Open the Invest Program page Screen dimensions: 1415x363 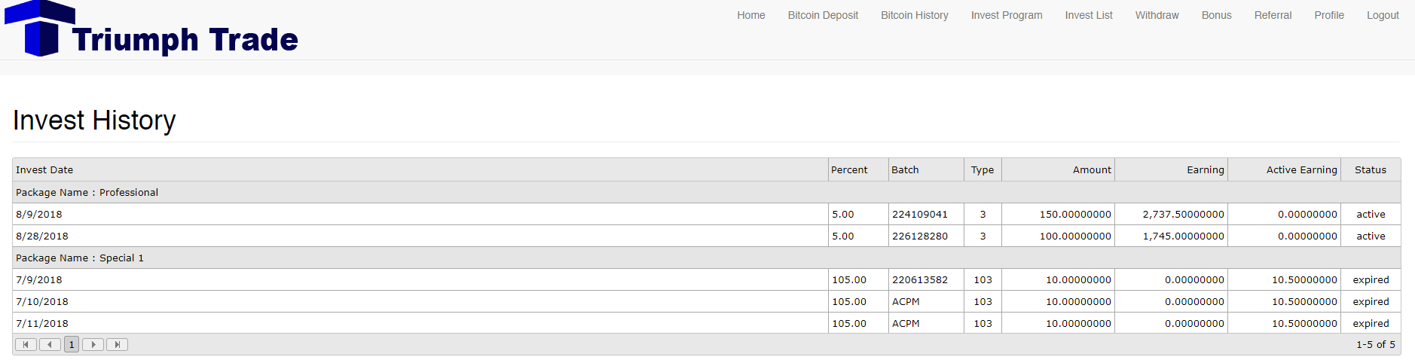tap(1006, 15)
